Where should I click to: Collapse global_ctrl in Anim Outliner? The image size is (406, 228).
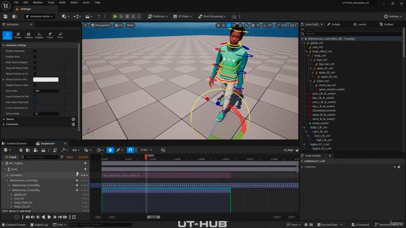click(x=304, y=43)
